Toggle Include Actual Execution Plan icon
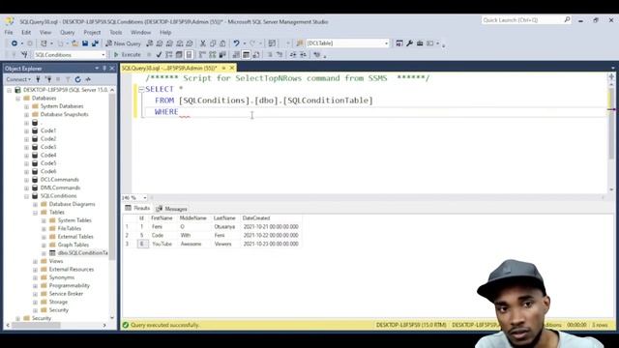 click(x=202, y=55)
